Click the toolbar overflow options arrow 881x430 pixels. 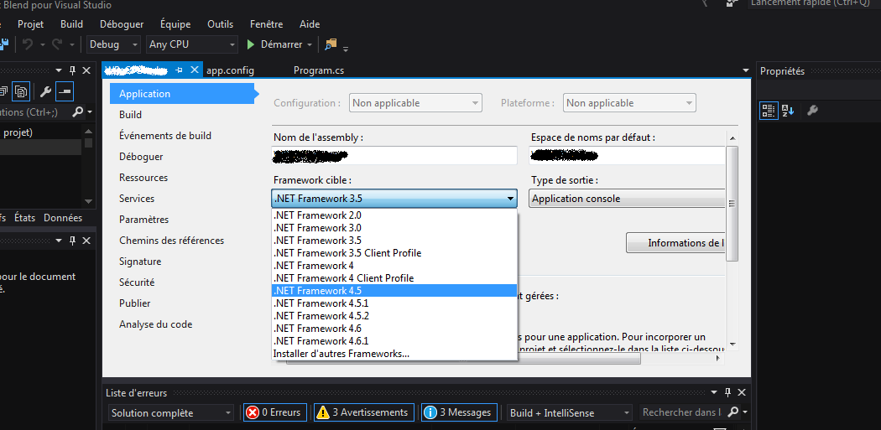[x=346, y=49]
